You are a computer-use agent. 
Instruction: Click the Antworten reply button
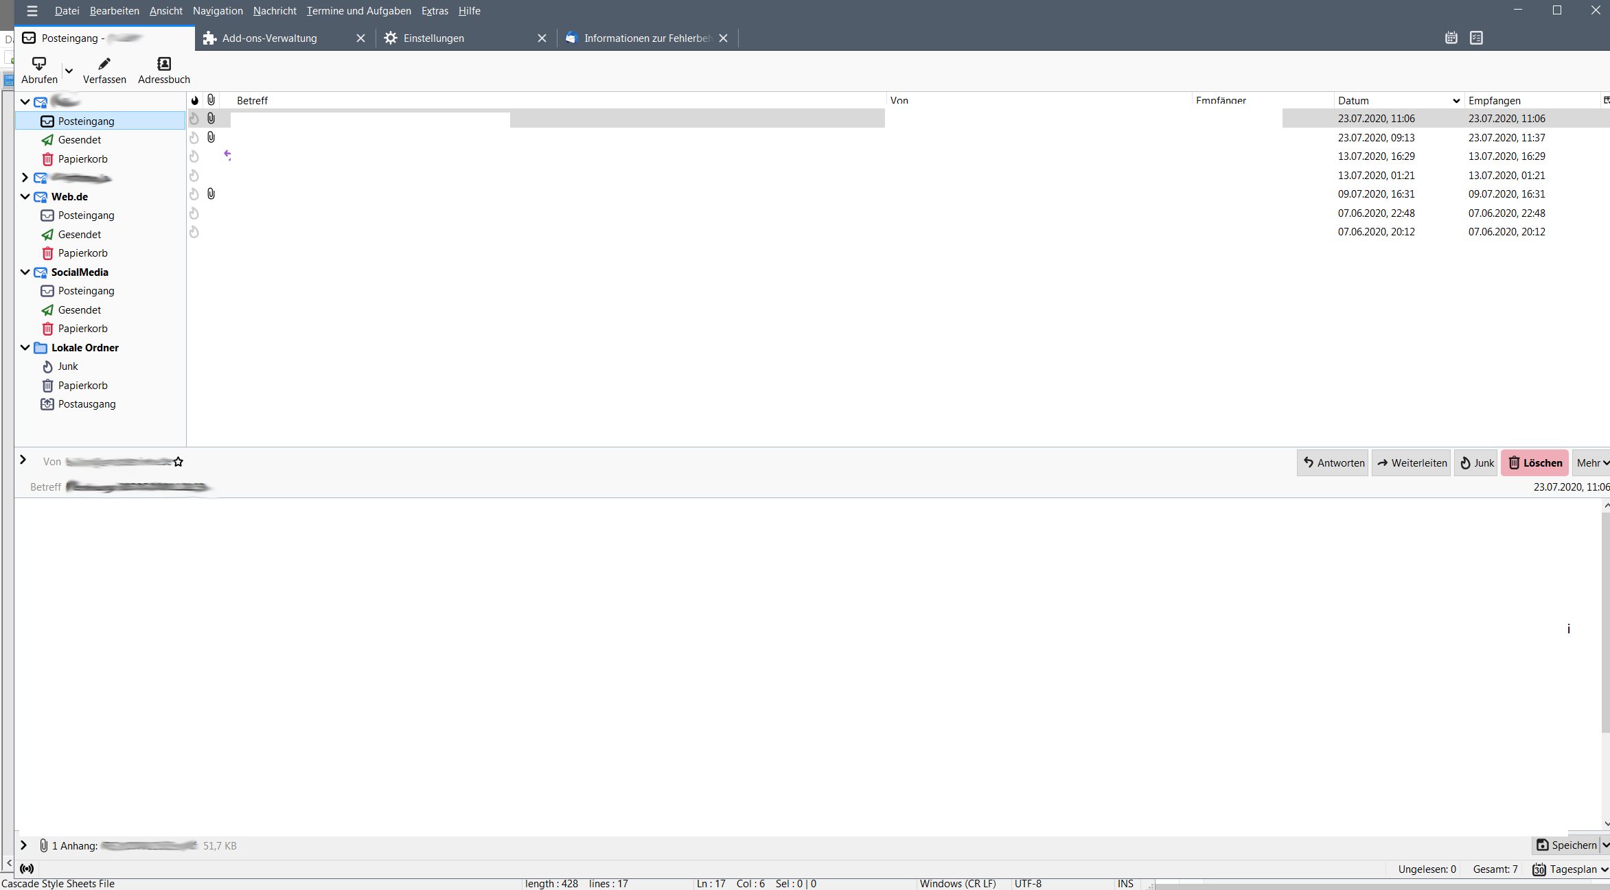pyautogui.click(x=1333, y=463)
